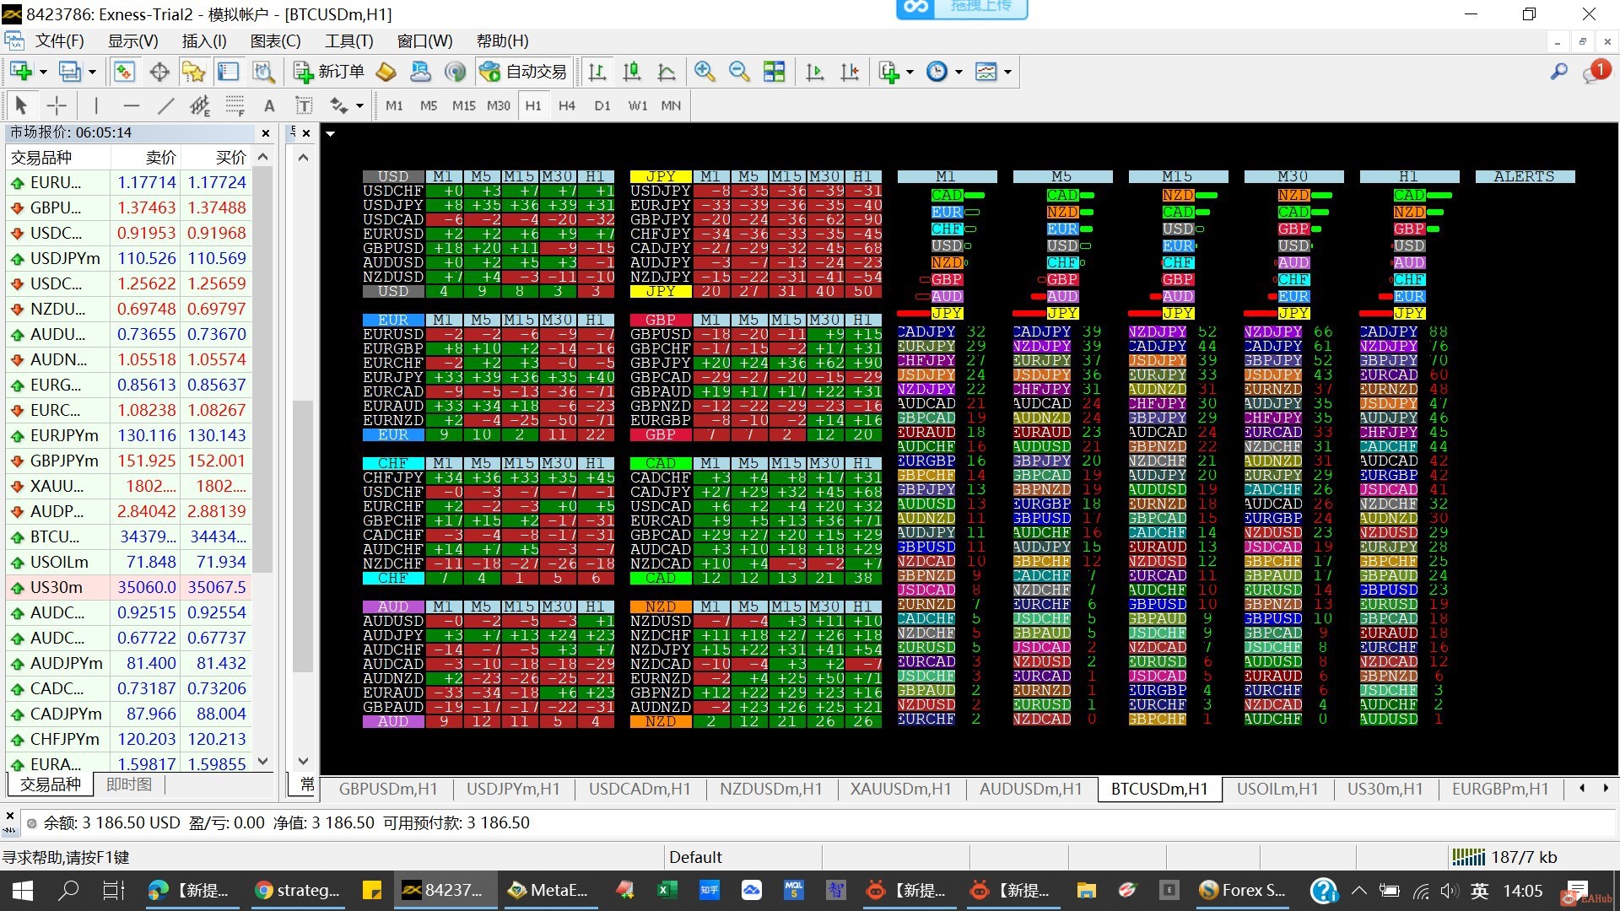Image resolution: width=1620 pixels, height=911 pixels.
Task: Click the tile windows icon
Action: (774, 72)
